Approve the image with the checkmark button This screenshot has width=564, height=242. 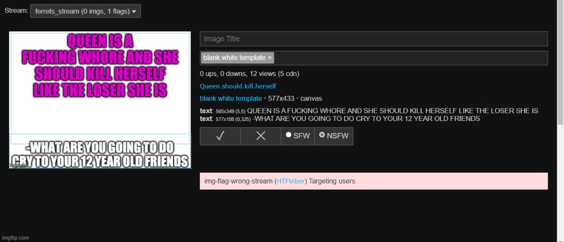[x=220, y=136]
